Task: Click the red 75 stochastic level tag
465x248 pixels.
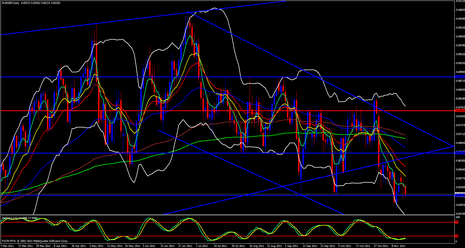Action: [x=457, y=222]
